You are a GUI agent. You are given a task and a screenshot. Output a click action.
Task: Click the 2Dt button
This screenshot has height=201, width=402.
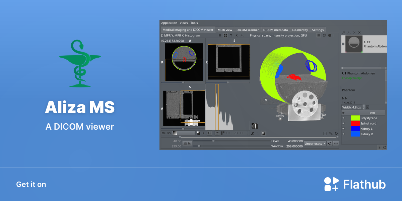(x=163, y=133)
